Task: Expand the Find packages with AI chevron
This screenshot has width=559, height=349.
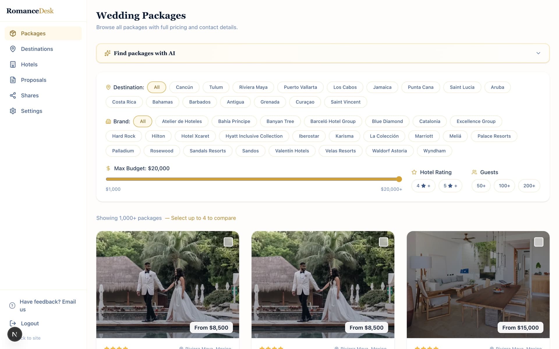Action: [538, 53]
